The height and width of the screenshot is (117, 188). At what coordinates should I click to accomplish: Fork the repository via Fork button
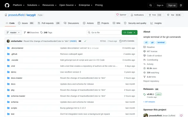(x=155, y=15)
